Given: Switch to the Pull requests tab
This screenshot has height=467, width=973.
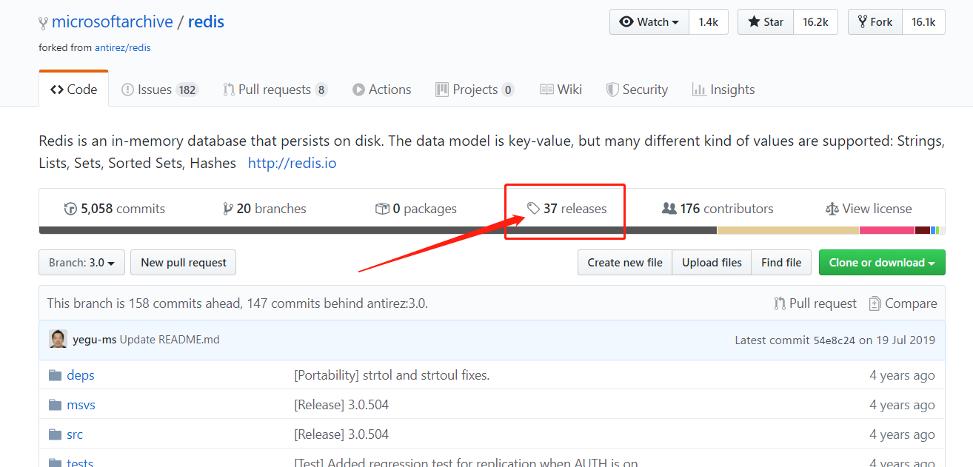Looking at the screenshot, I should pyautogui.click(x=275, y=90).
